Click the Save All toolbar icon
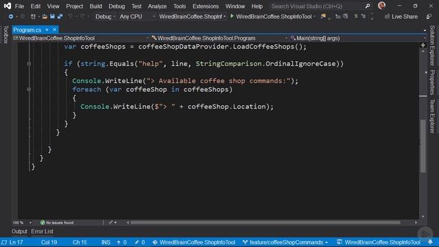The height and width of the screenshot is (247, 439). [x=60, y=16]
